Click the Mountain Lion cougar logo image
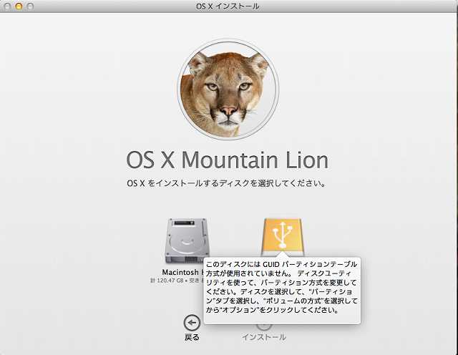 228,89
